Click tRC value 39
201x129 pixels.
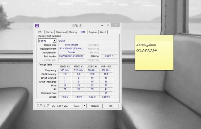pyautogui.click(x=92, y=89)
